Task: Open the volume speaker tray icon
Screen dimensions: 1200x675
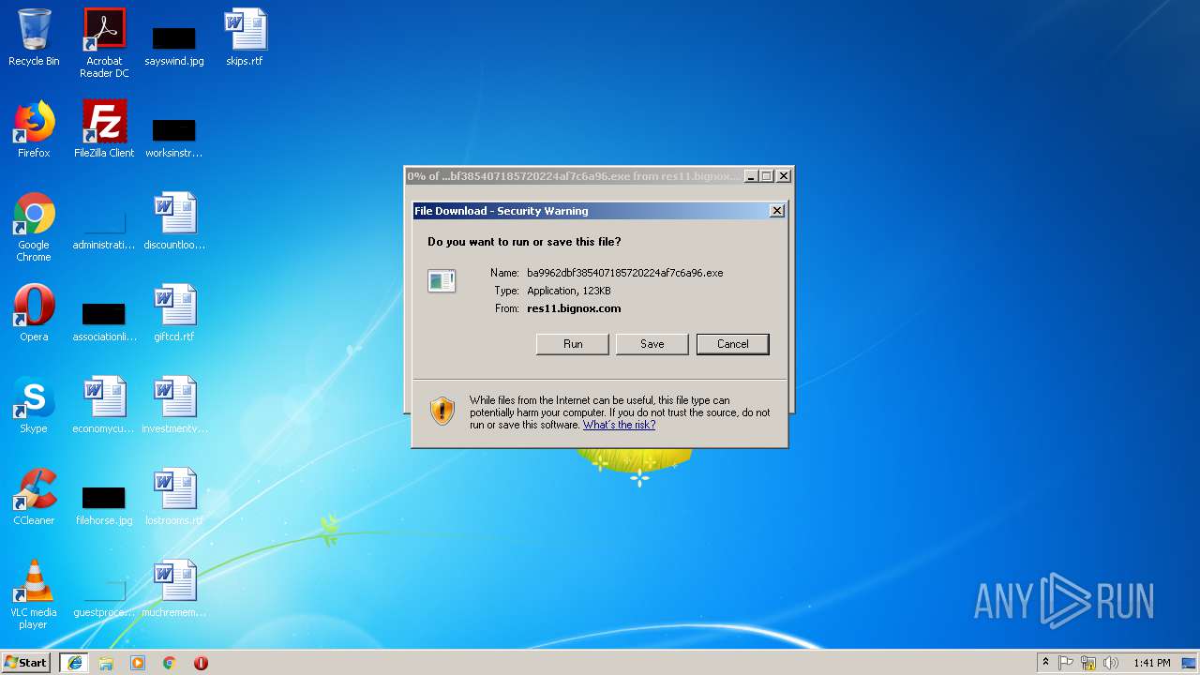Action: 1111,663
